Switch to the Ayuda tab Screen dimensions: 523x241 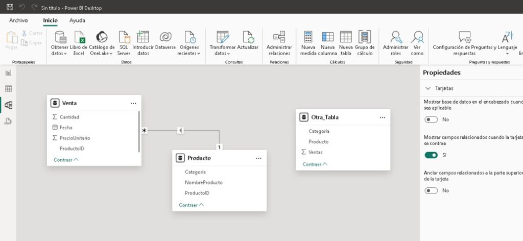click(x=77, y=20)
